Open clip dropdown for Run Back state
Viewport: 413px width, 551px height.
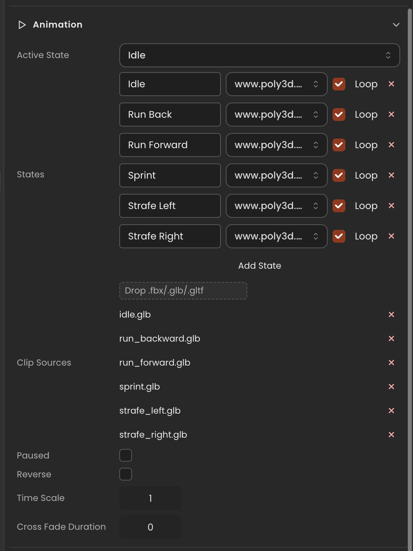point(277,115)
